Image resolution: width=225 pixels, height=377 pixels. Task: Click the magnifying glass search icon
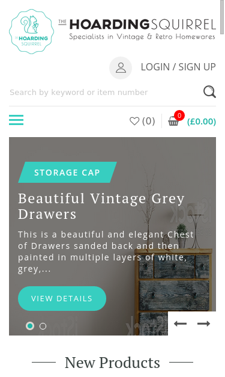(209, 92)
